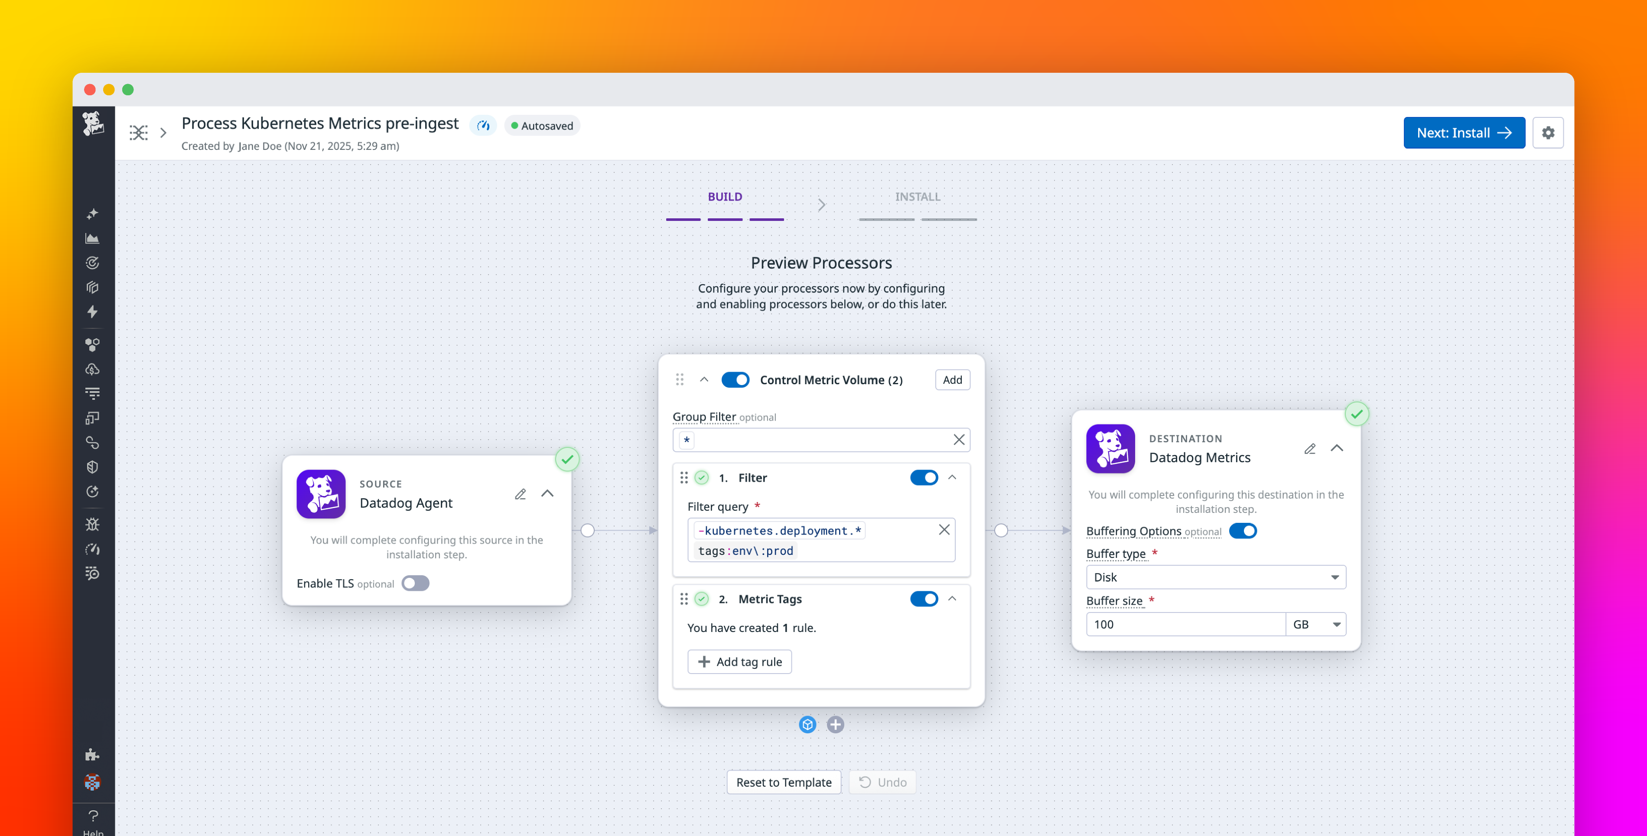This screenshot has width=1647, height=836.
Task: Click Add tag rule in Metric Tags
Action: [739, 661]
